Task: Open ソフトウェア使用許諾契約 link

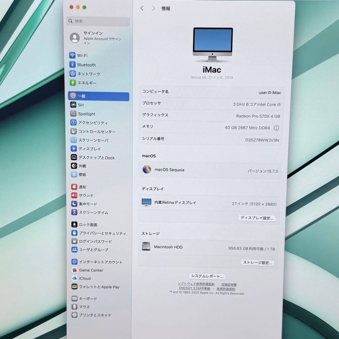Action: click(x=196, y=284)
